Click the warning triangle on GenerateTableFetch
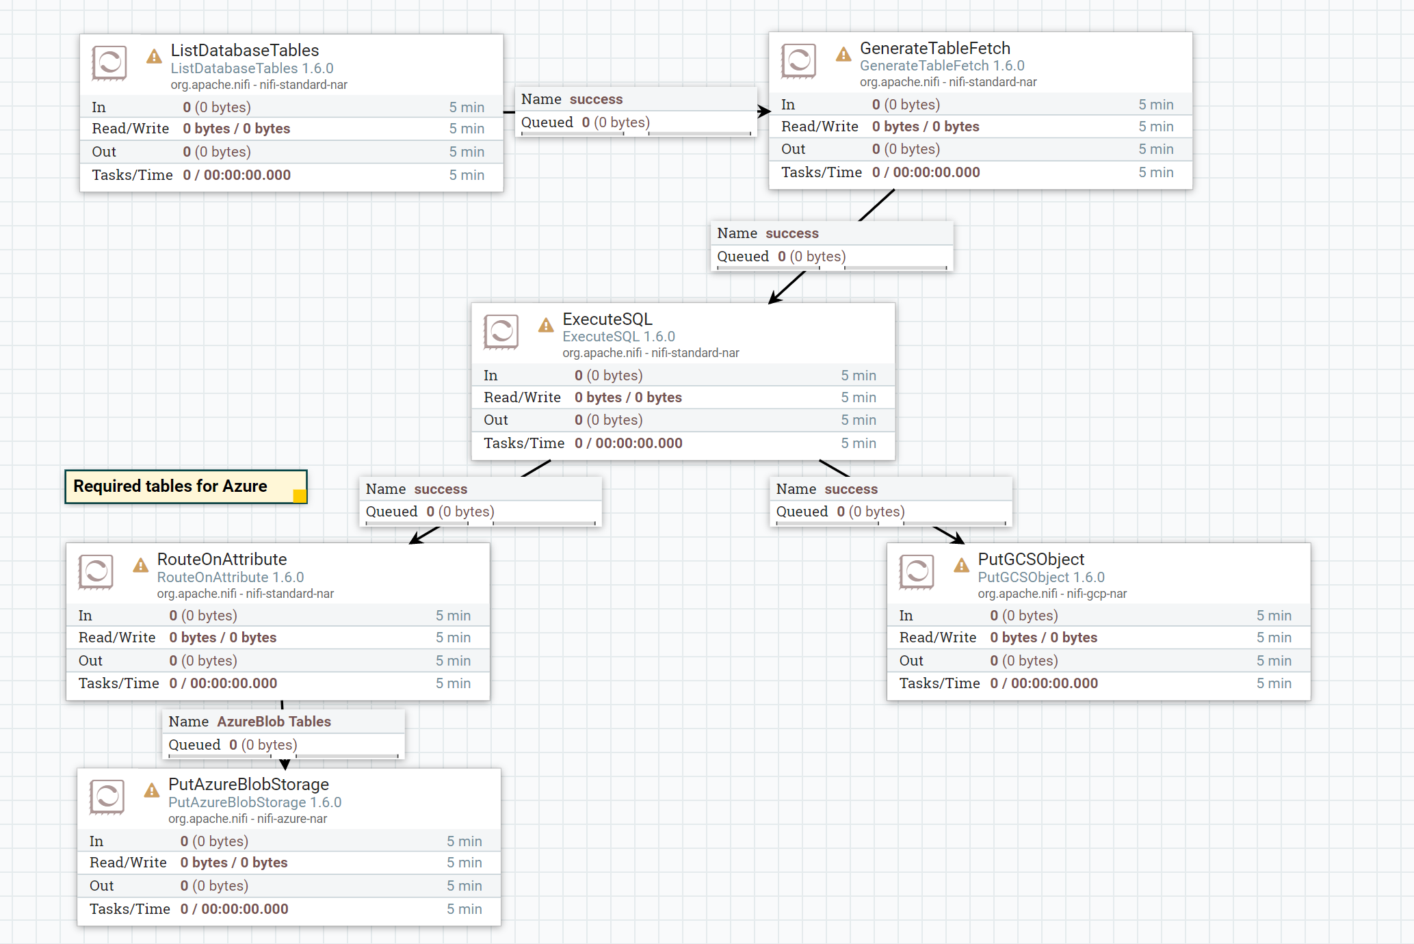Viewport: 1414px width, 944px height. pyautogui.click(x=843, y=55)
